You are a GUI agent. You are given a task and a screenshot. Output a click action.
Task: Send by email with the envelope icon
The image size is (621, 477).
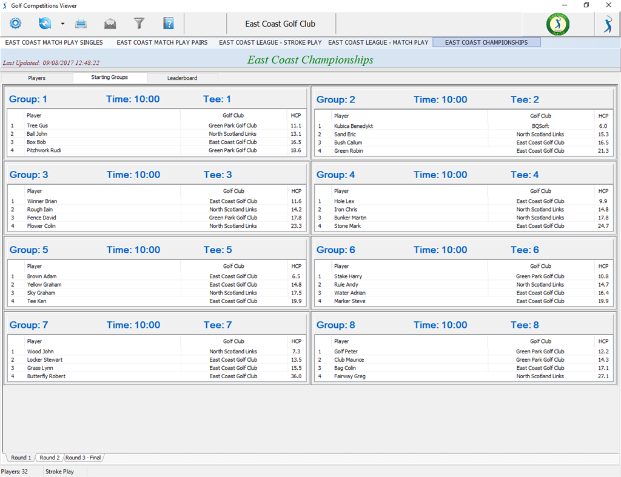tap(110, 24)
